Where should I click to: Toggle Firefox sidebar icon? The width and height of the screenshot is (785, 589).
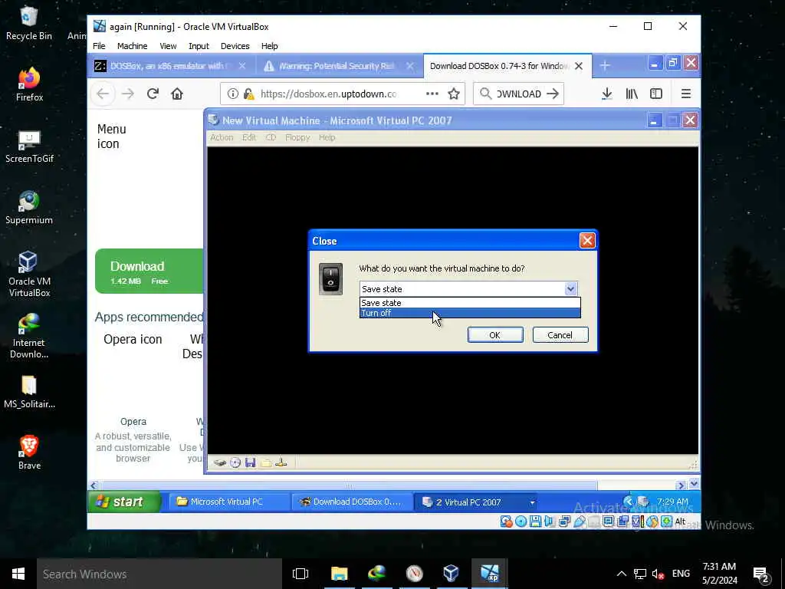(656, 94)
